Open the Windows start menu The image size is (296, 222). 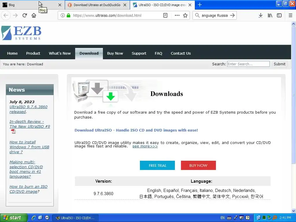(14, 218)
